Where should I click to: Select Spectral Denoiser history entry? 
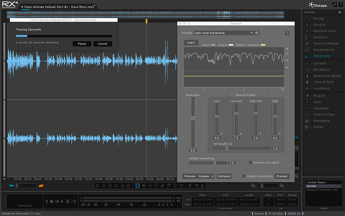pyautogui.click(x=323, y=189)
